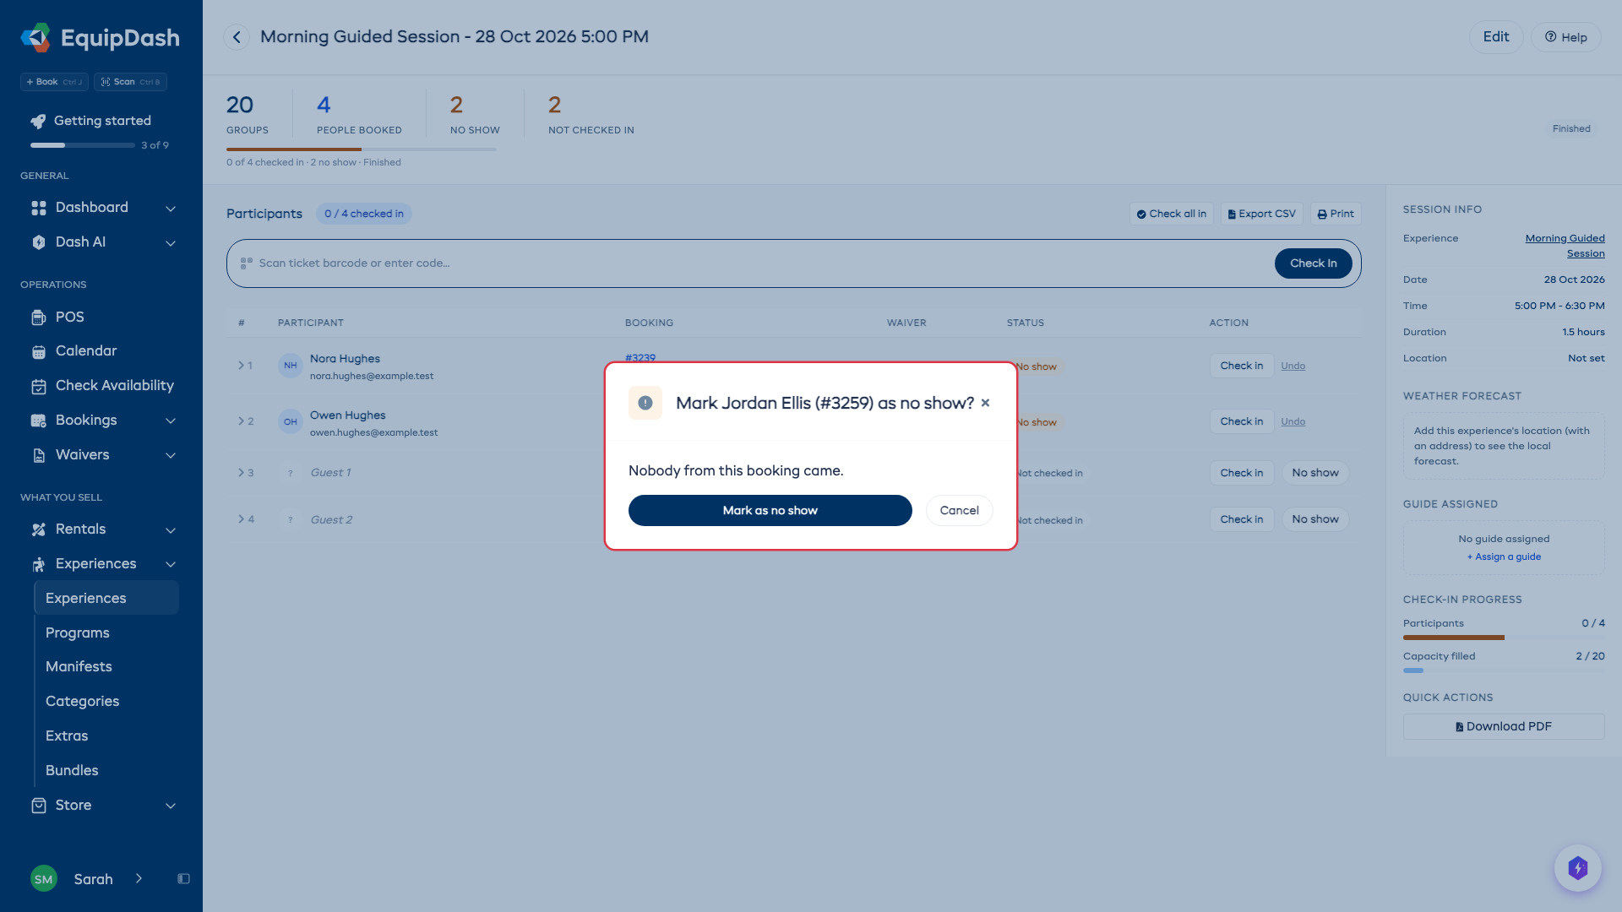Collapse the sidebar panel icon
This screenshot has height=912, width=1622.
pyautogui.click(x=183, y=879)
